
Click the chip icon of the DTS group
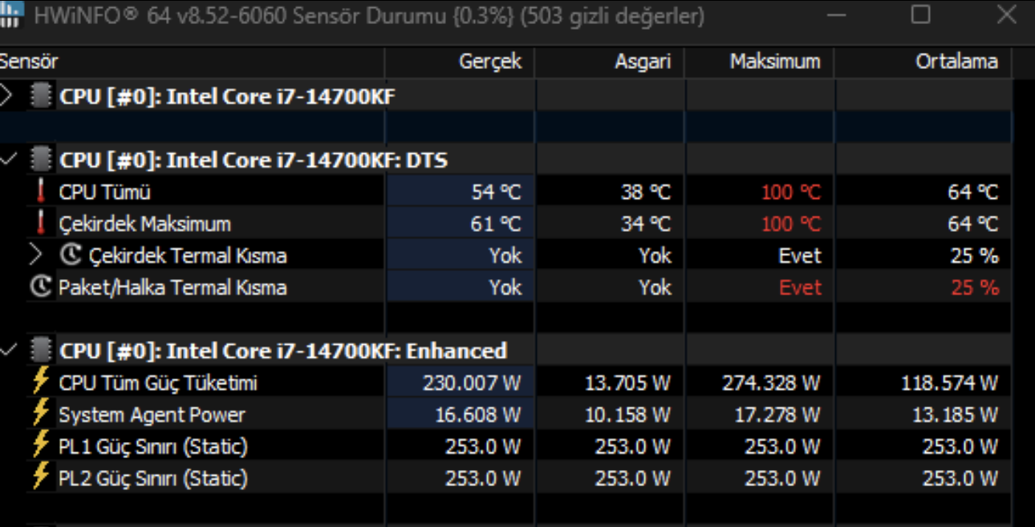pos(40,160)
